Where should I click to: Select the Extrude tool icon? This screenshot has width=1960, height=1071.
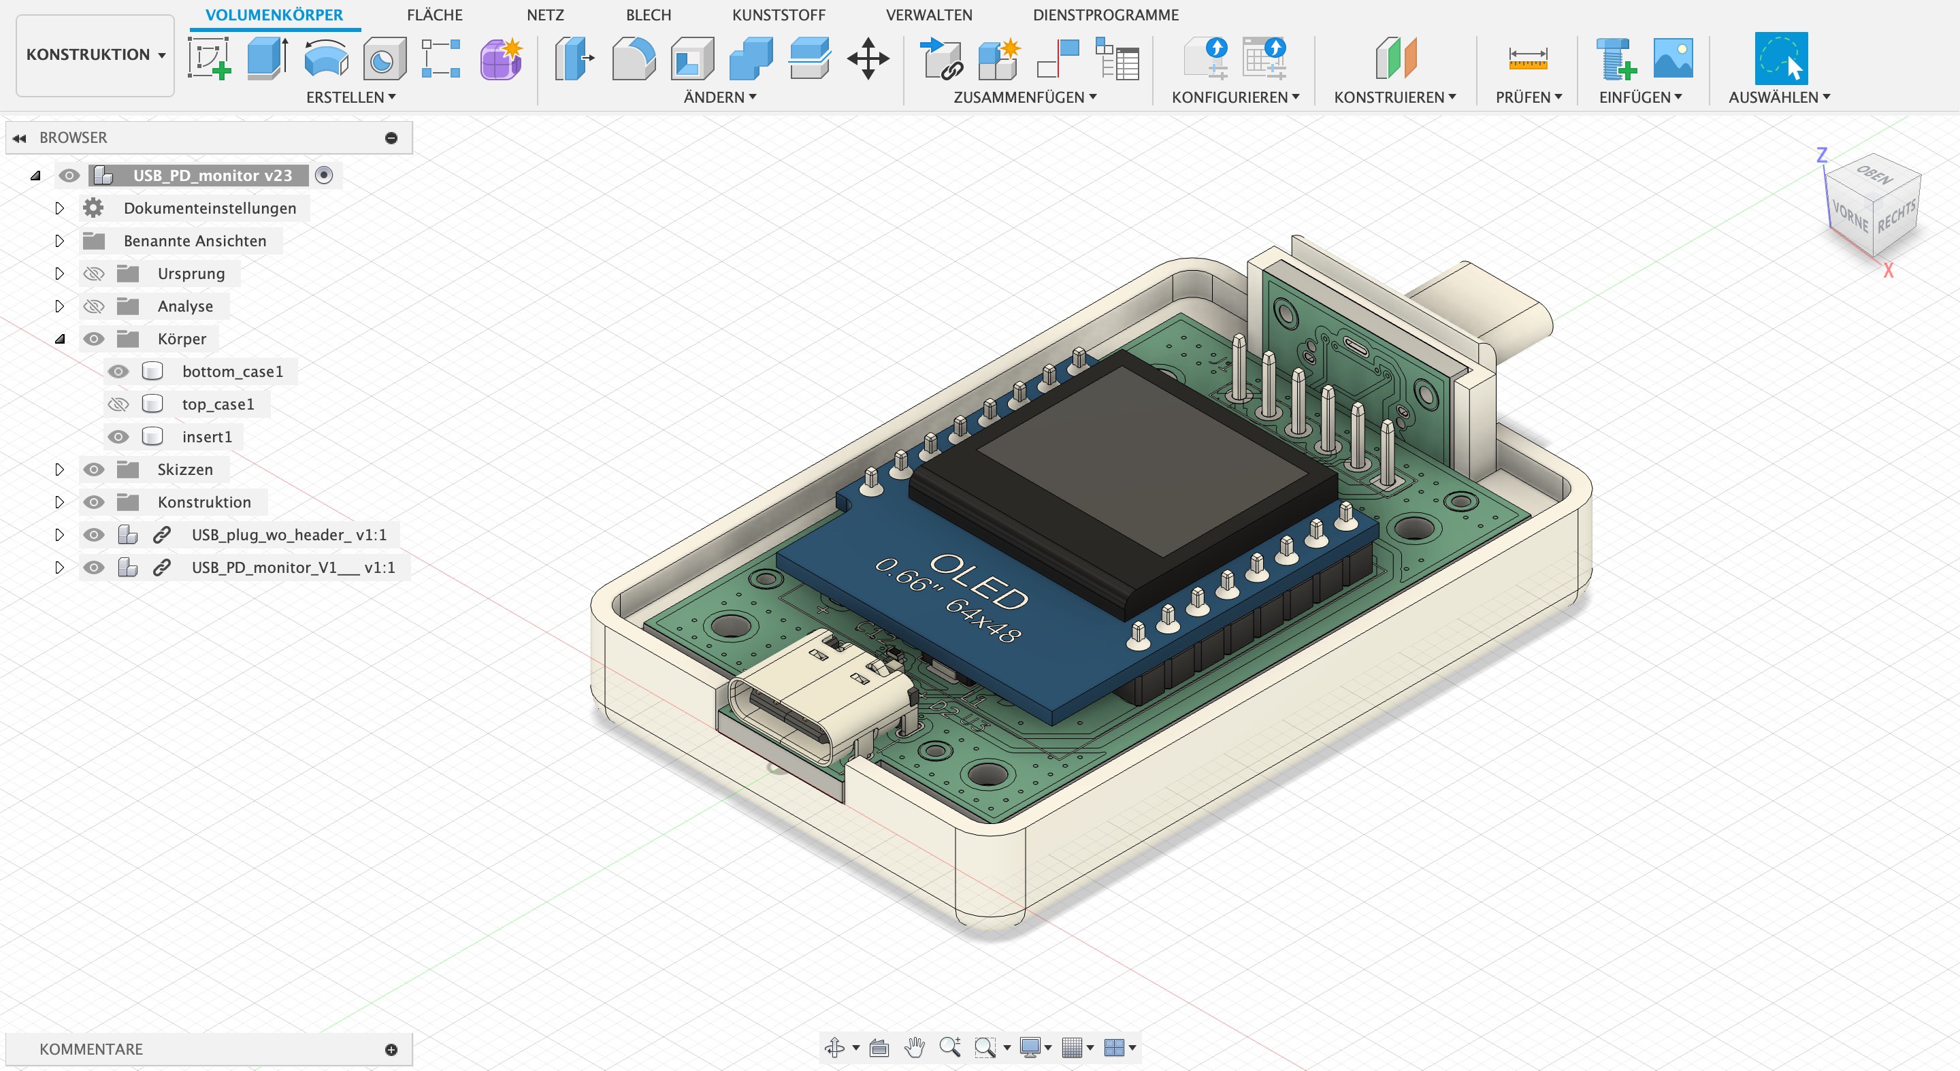(267, 59)
